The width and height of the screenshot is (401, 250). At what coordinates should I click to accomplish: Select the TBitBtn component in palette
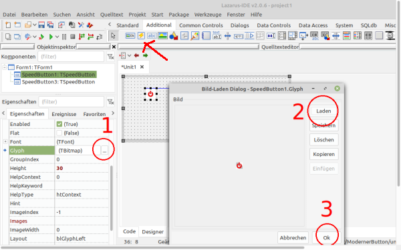click(x=130, y=36)
